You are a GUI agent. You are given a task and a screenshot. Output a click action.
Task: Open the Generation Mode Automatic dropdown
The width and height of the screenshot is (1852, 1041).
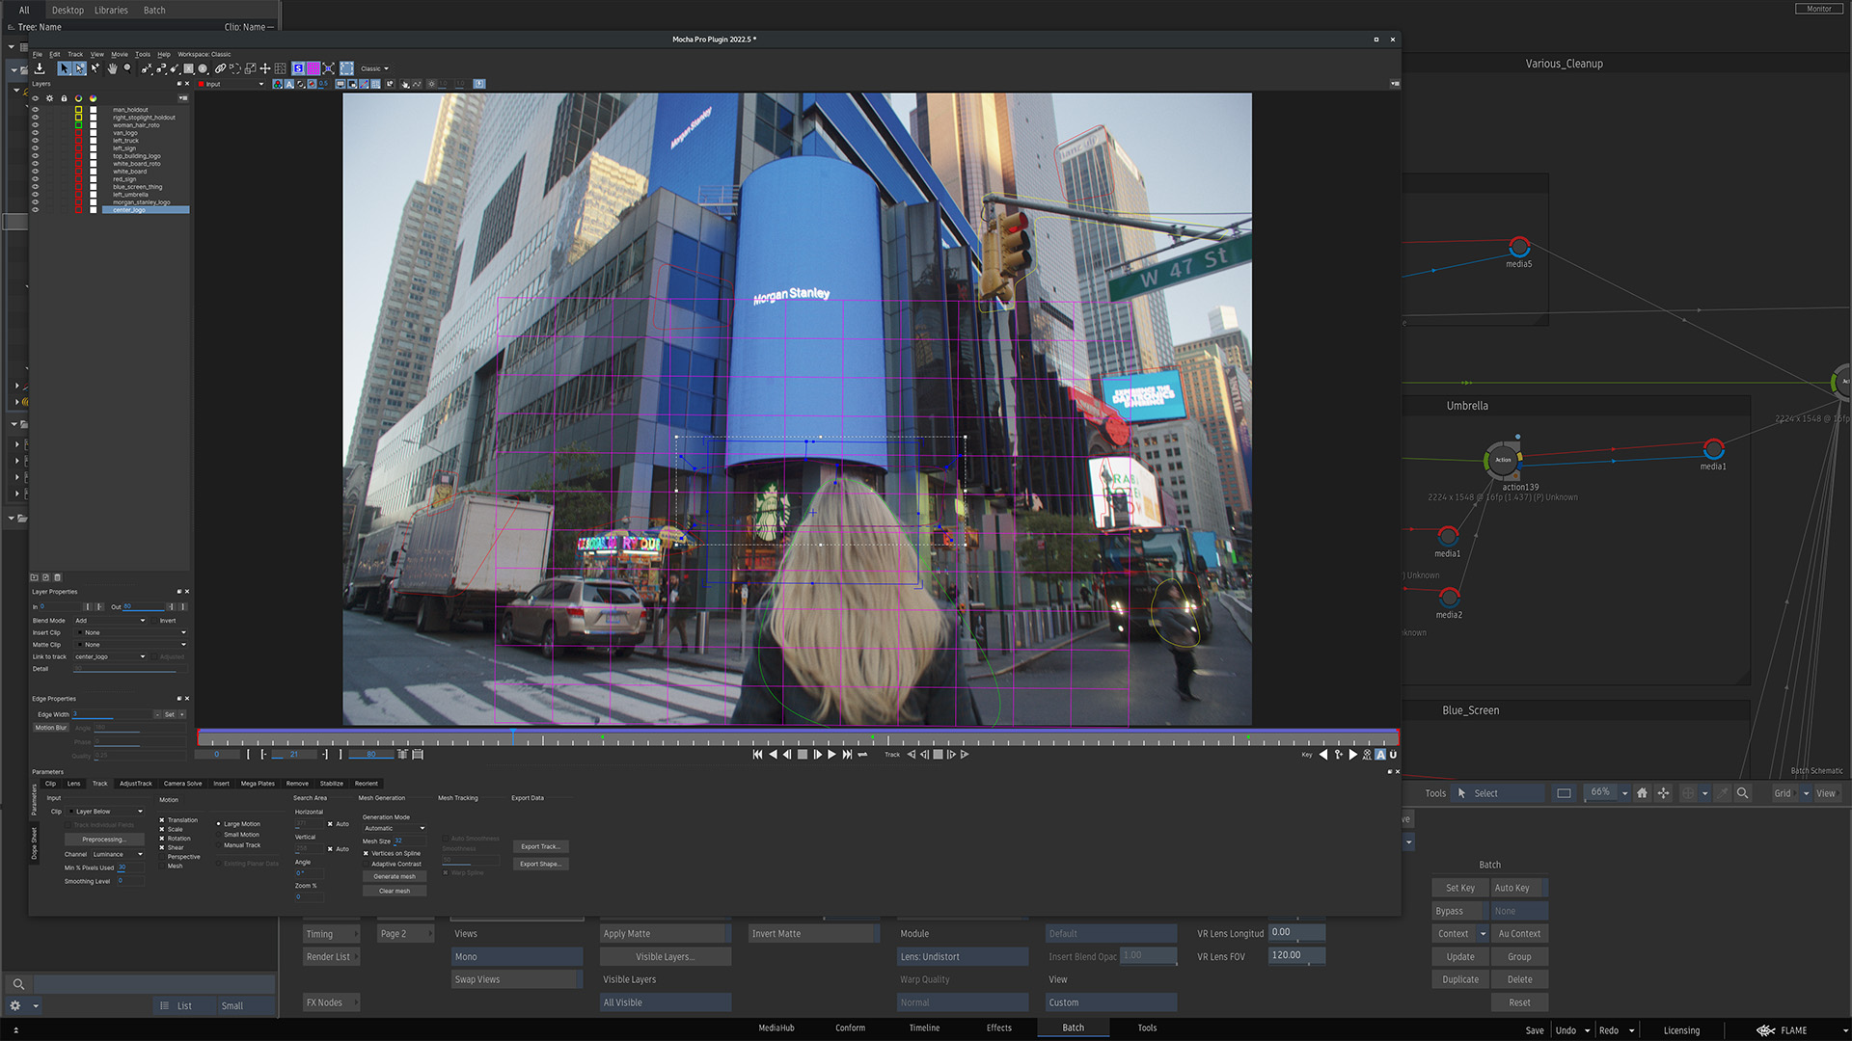[x=395, y=828]
